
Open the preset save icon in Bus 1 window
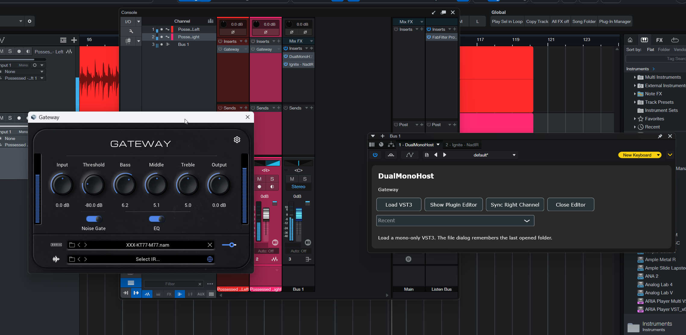(x=427, y=155)
